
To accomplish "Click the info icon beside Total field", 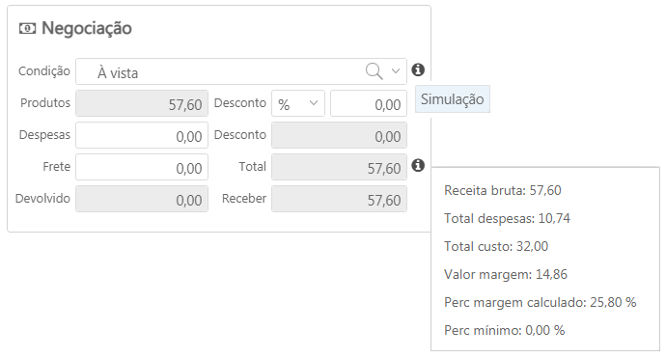I will (418, 165).
